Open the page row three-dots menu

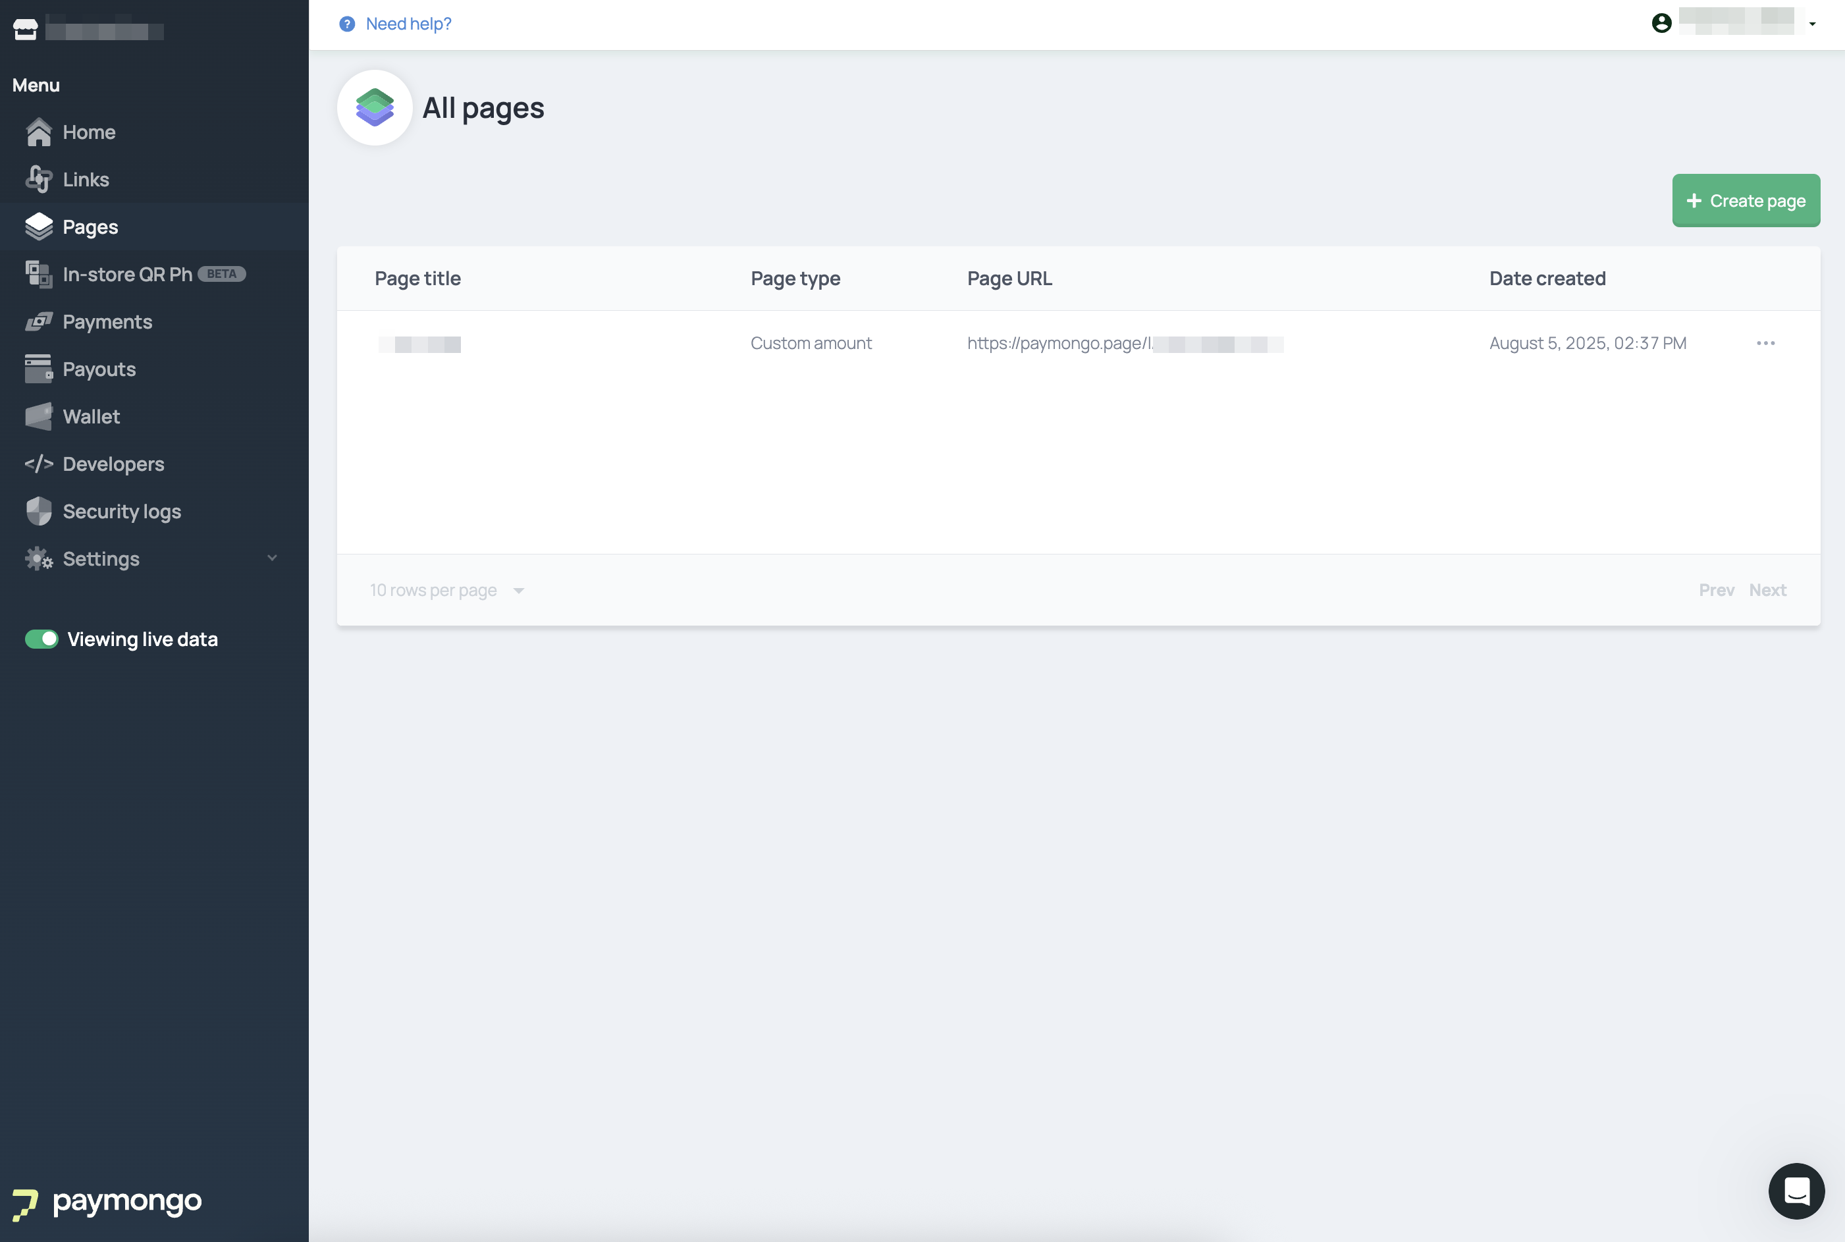click(x=1765, y=343)
